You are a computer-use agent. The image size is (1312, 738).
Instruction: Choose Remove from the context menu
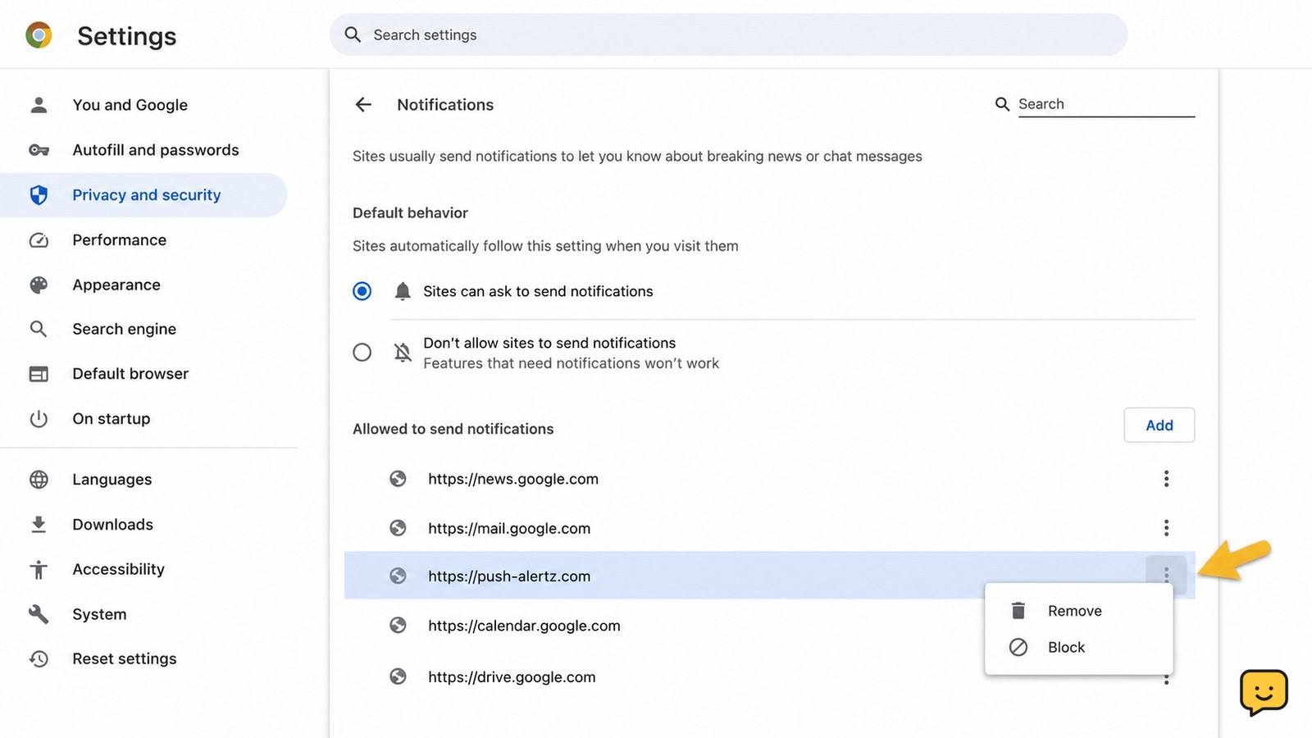pyautogui.click(x=1079, y=611)
